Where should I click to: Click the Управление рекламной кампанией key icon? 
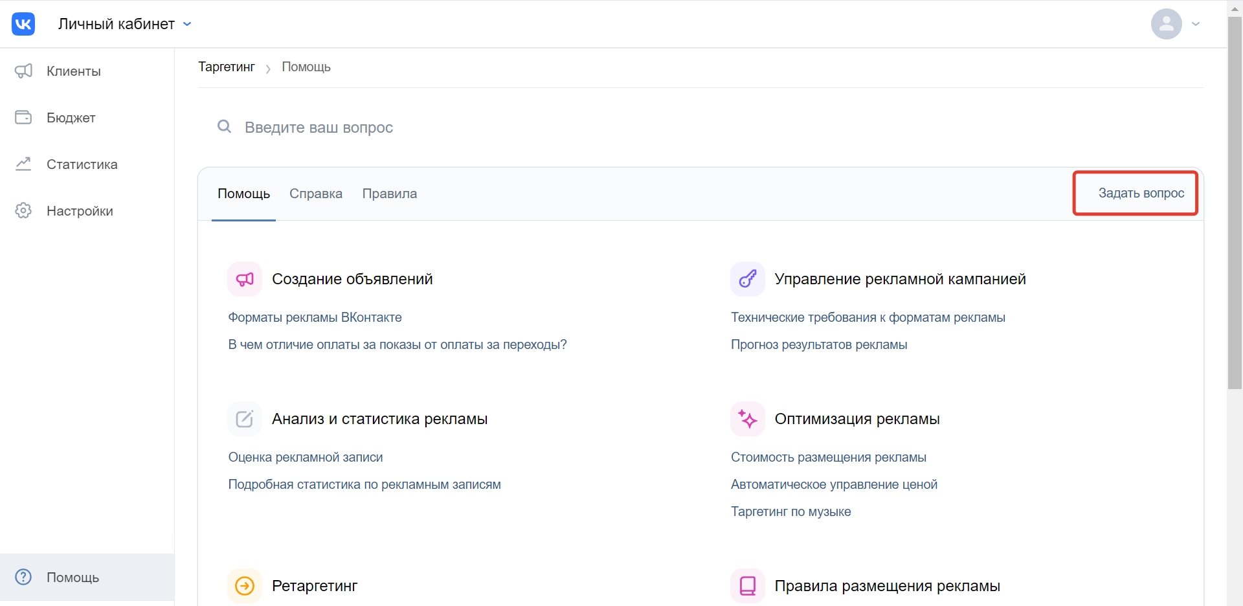(748, 279)
